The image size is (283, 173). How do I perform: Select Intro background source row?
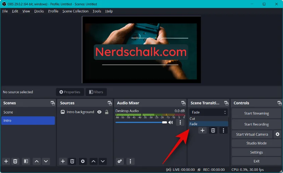click(85, 112)
